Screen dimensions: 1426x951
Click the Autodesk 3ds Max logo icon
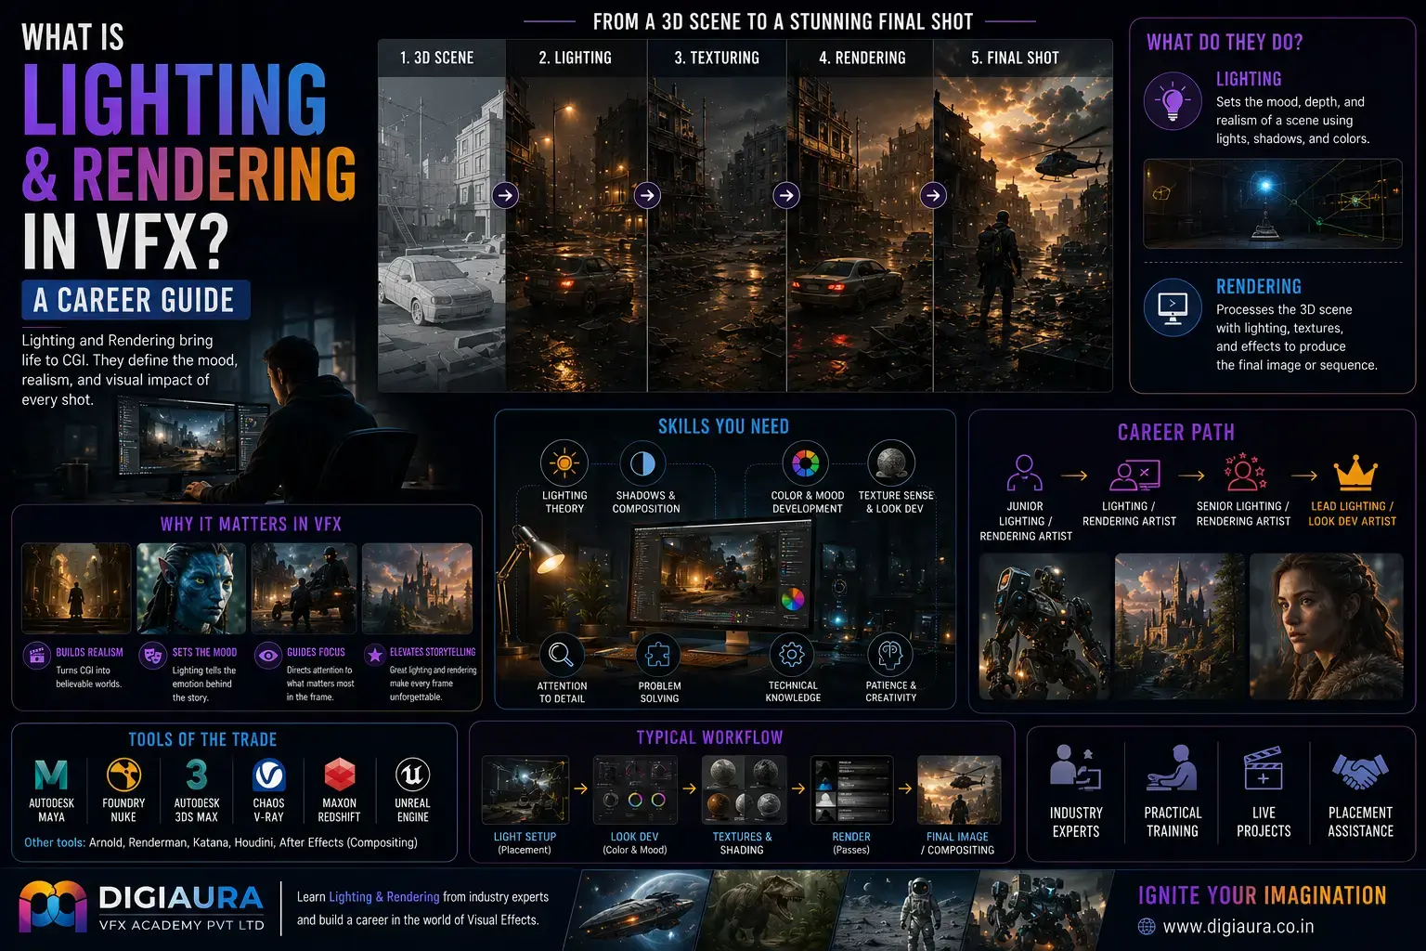tap(197, 775)
